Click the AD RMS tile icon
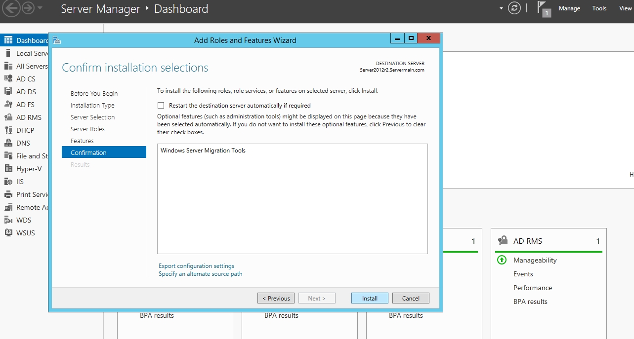The image size is (634, 339). click(x=503, y=241)
